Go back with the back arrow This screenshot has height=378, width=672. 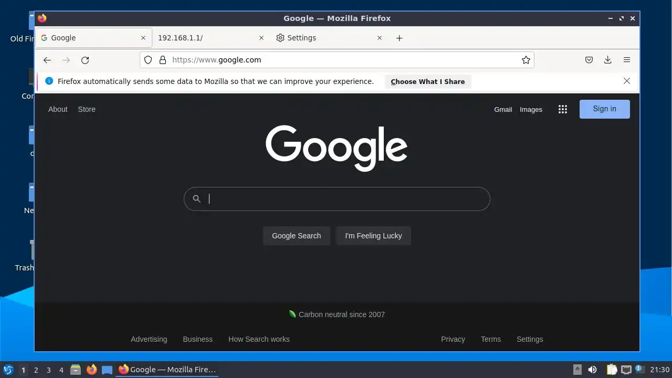pos(47,60)
